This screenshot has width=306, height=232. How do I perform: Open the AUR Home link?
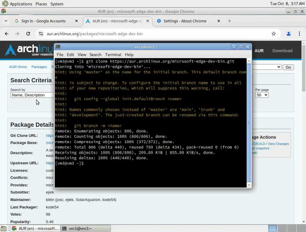point(18,67)
